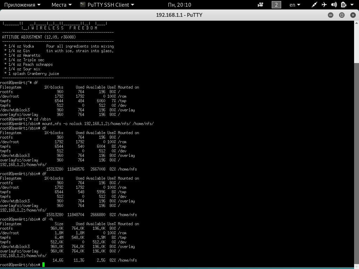Click the ATTITUDE ADJUSTMENT (12.09, r36088) line

[x=39, y=37]
